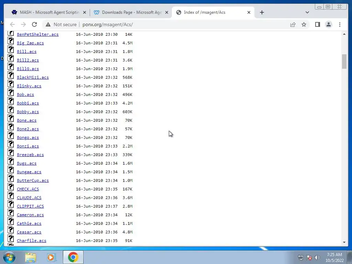The image size is (352, 264).
Task: Launch Windows Media Player from taskbar
Action: [51, 257]
